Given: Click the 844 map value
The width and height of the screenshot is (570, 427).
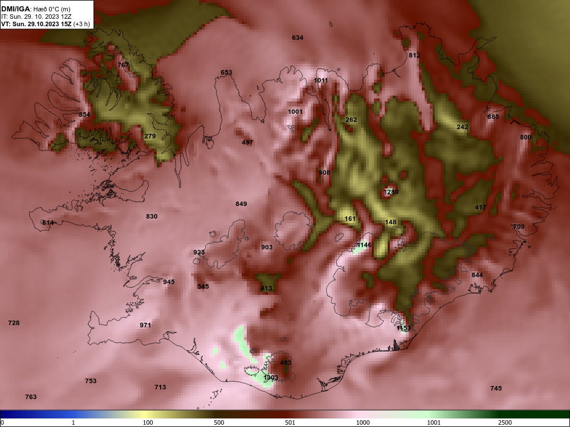Looking at the screenshot, I should click(x=477, y=275).
